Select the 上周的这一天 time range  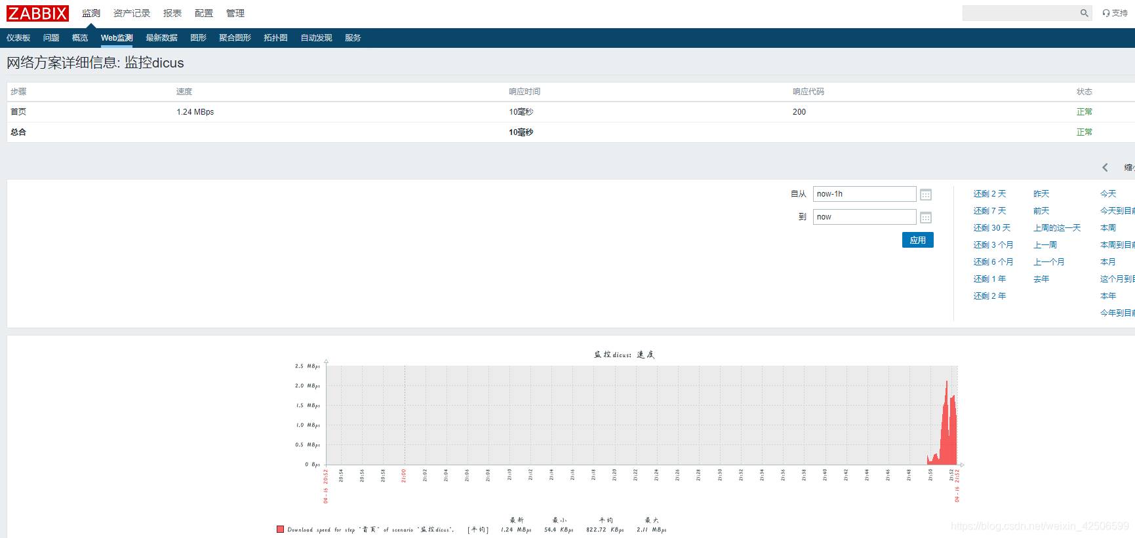(1057, 228)
